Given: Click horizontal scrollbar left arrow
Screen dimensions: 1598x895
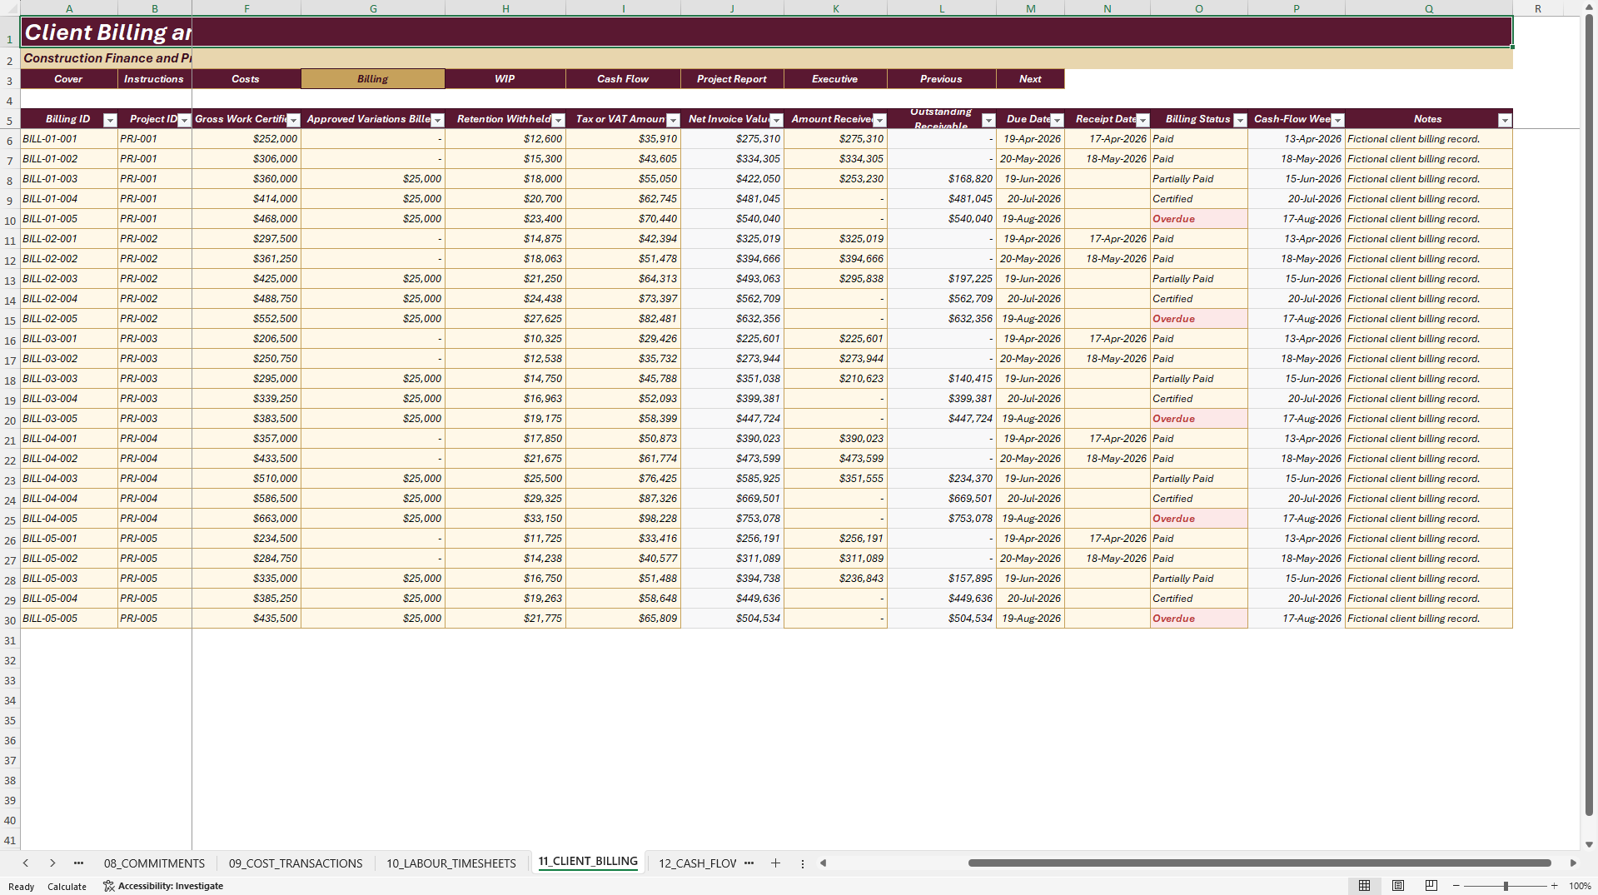Looking at the screenshot, I should tap(823, 863).
